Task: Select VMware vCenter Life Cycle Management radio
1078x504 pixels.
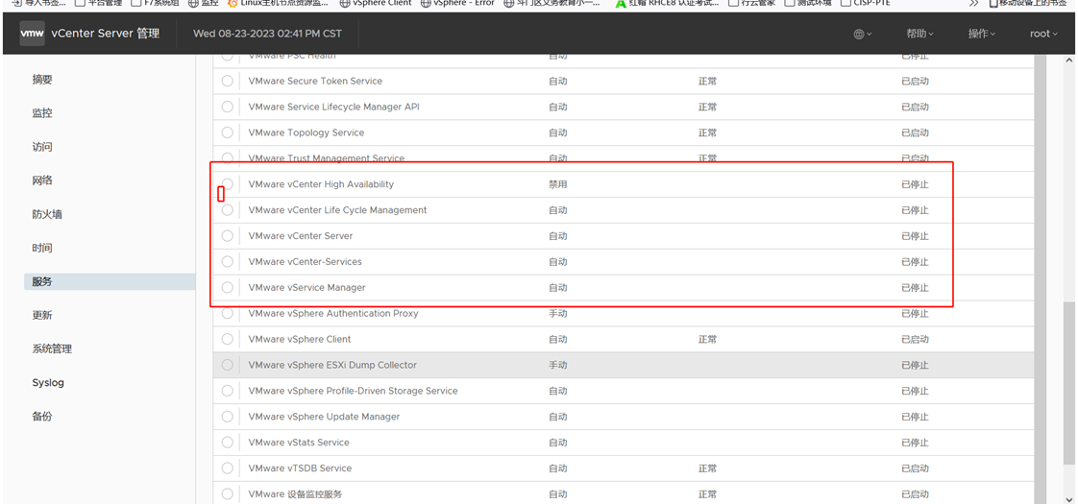Action: [227, 210]
